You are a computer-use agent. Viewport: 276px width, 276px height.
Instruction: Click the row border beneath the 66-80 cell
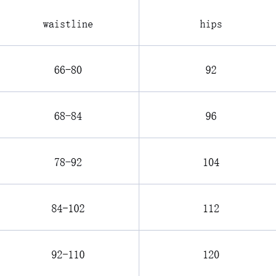tap(68, 92)
